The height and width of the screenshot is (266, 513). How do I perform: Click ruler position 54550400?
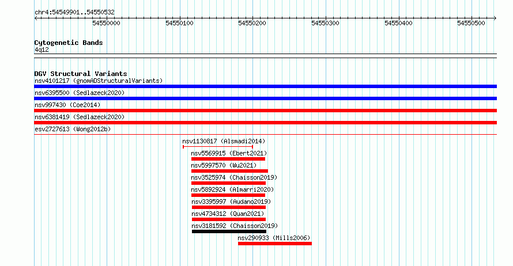(x=398, y=23)
